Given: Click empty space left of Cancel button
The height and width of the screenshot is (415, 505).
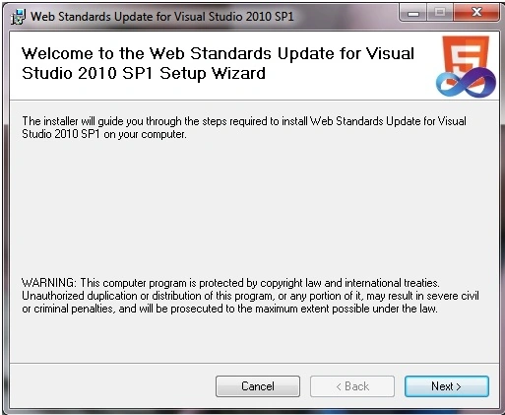Looking at the screenshot, I should [111, 386].
